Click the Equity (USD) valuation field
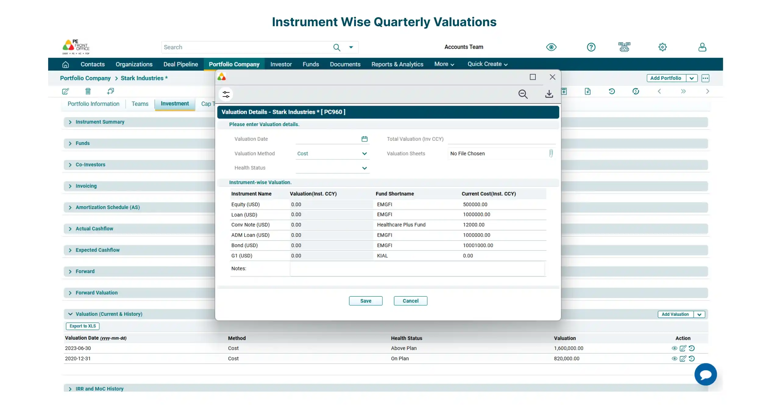Image resolution: width=771 pixels, height=405 pixels. (331, 205)
